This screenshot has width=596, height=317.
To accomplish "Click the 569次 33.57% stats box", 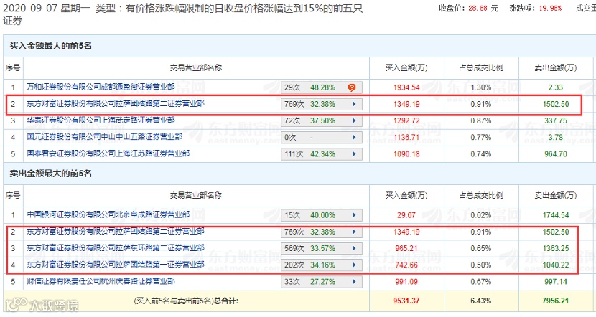I will tap(322, 249).
